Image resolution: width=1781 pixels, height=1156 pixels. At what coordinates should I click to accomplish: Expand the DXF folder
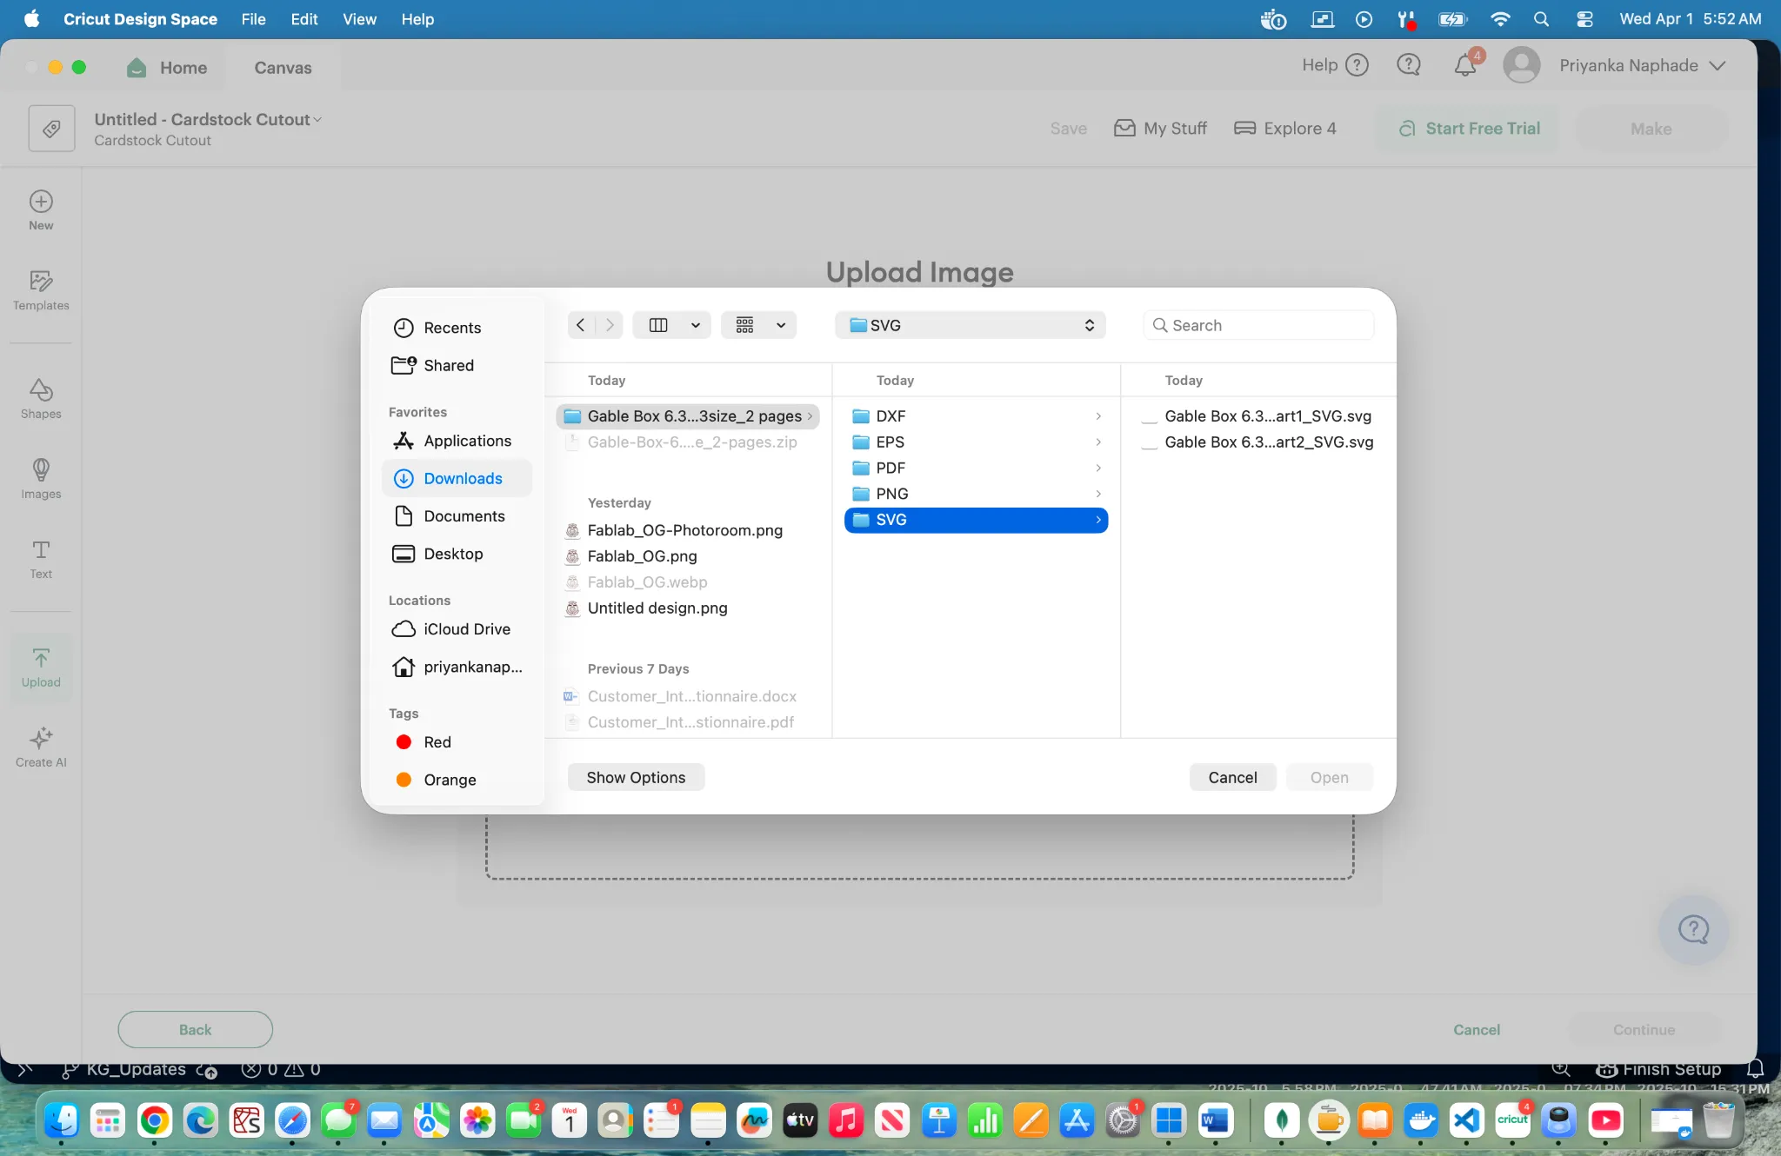coord(1098,416)
